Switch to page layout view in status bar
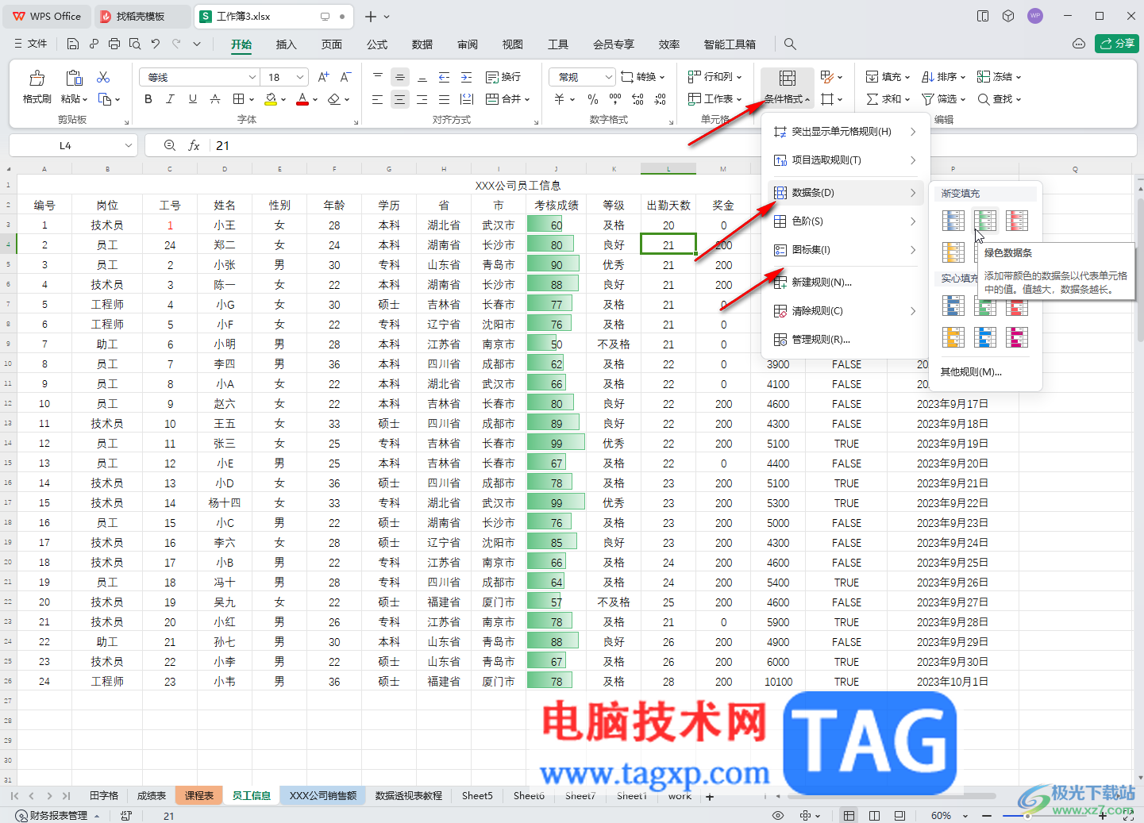 point(874,815)
